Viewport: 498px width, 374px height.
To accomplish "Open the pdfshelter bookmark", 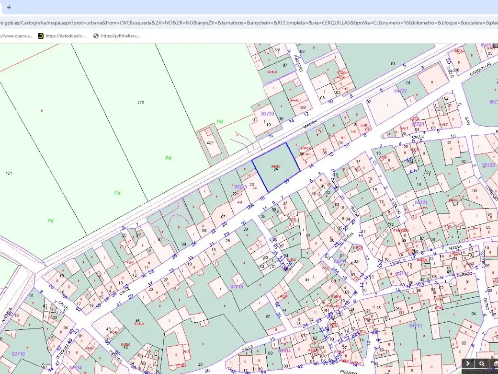I will click(x=117, y=36).
